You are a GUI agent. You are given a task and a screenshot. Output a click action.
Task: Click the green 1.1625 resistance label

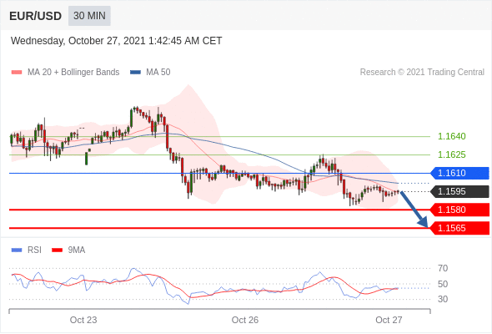point(451,154)
